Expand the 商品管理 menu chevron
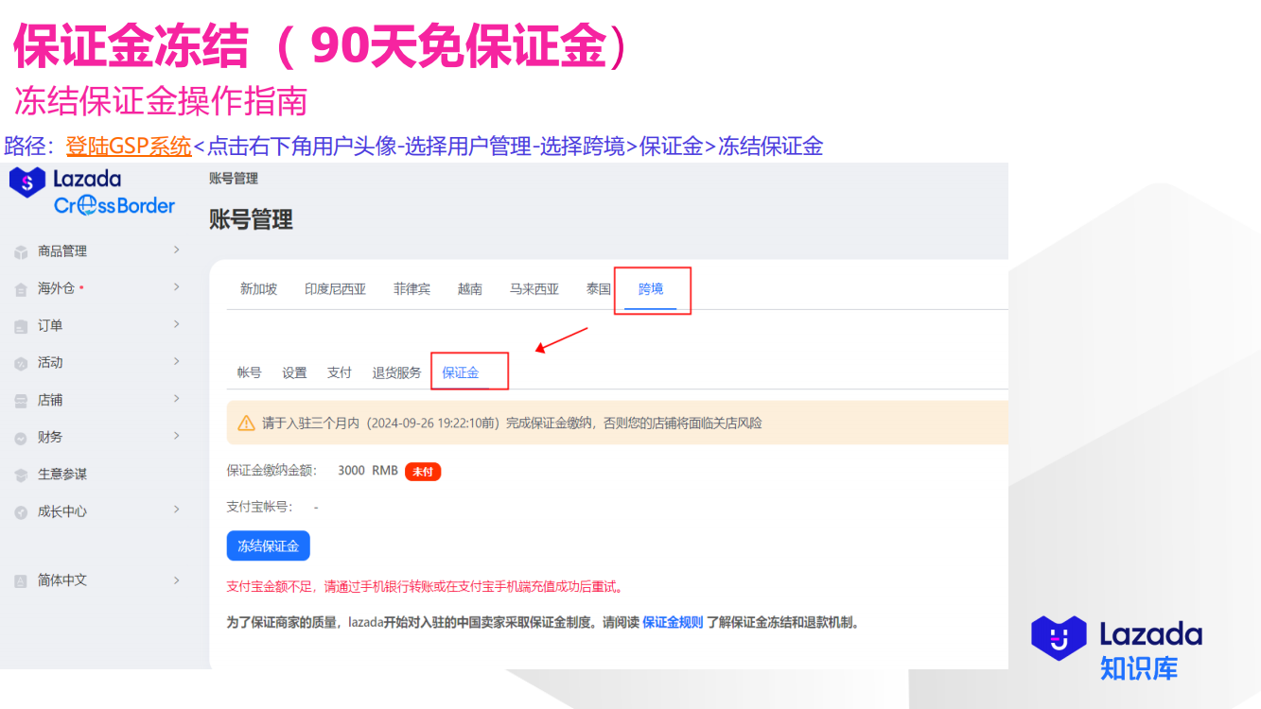The width and height of the screenshot is (1261, 709). (176, 251)
